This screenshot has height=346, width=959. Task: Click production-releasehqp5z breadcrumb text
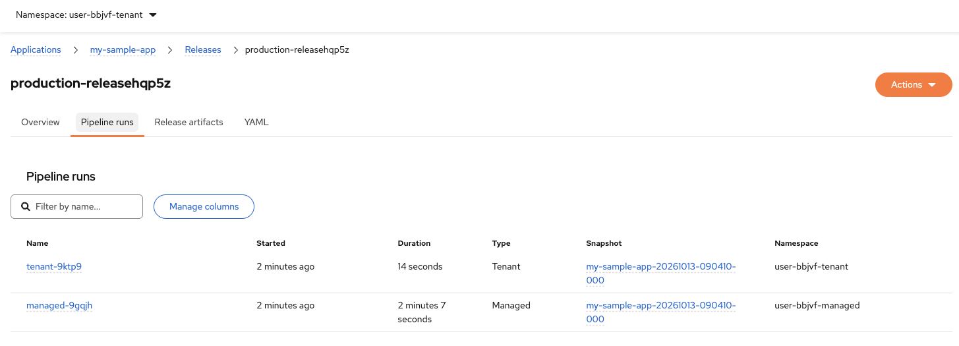click(297, 50)
